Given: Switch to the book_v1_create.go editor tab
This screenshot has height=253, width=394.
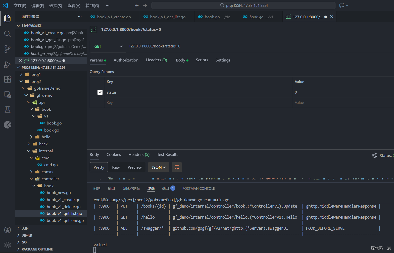Looking at the screenshot, I should click(114, 17).
